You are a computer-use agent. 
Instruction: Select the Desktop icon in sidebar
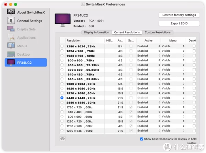(x=11, y=54)
